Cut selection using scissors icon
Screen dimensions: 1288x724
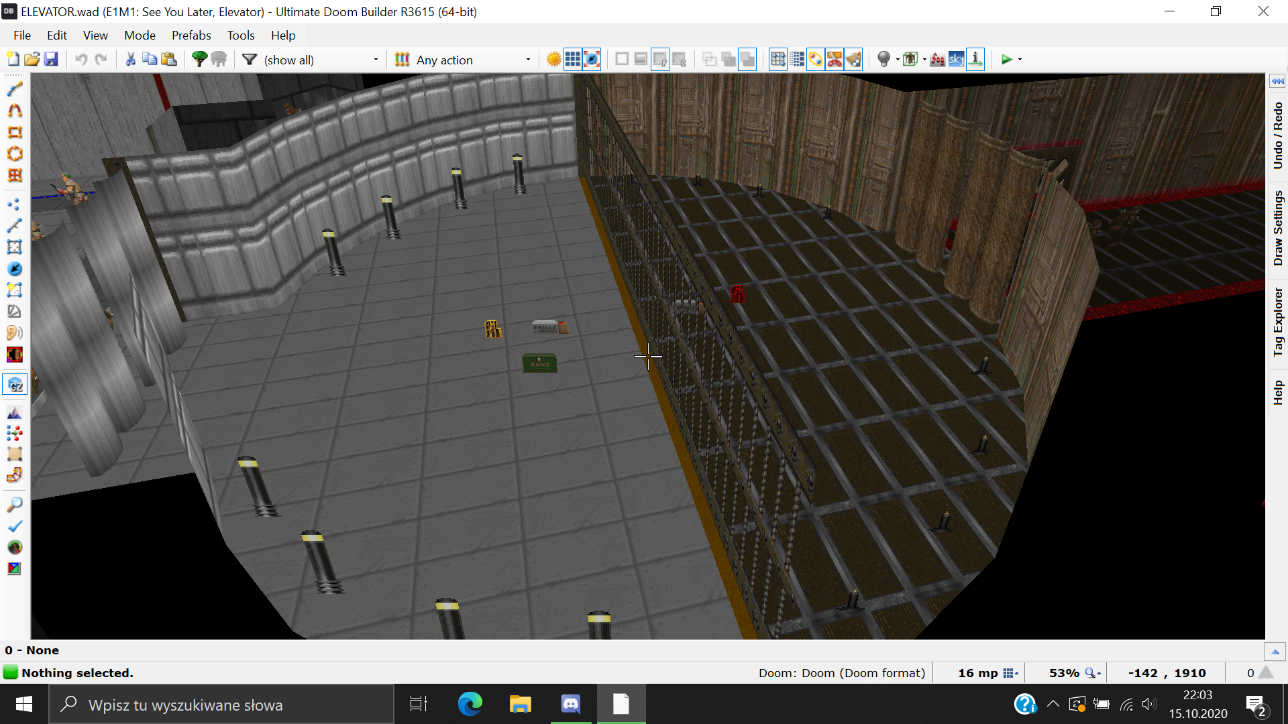coord(130,60)
